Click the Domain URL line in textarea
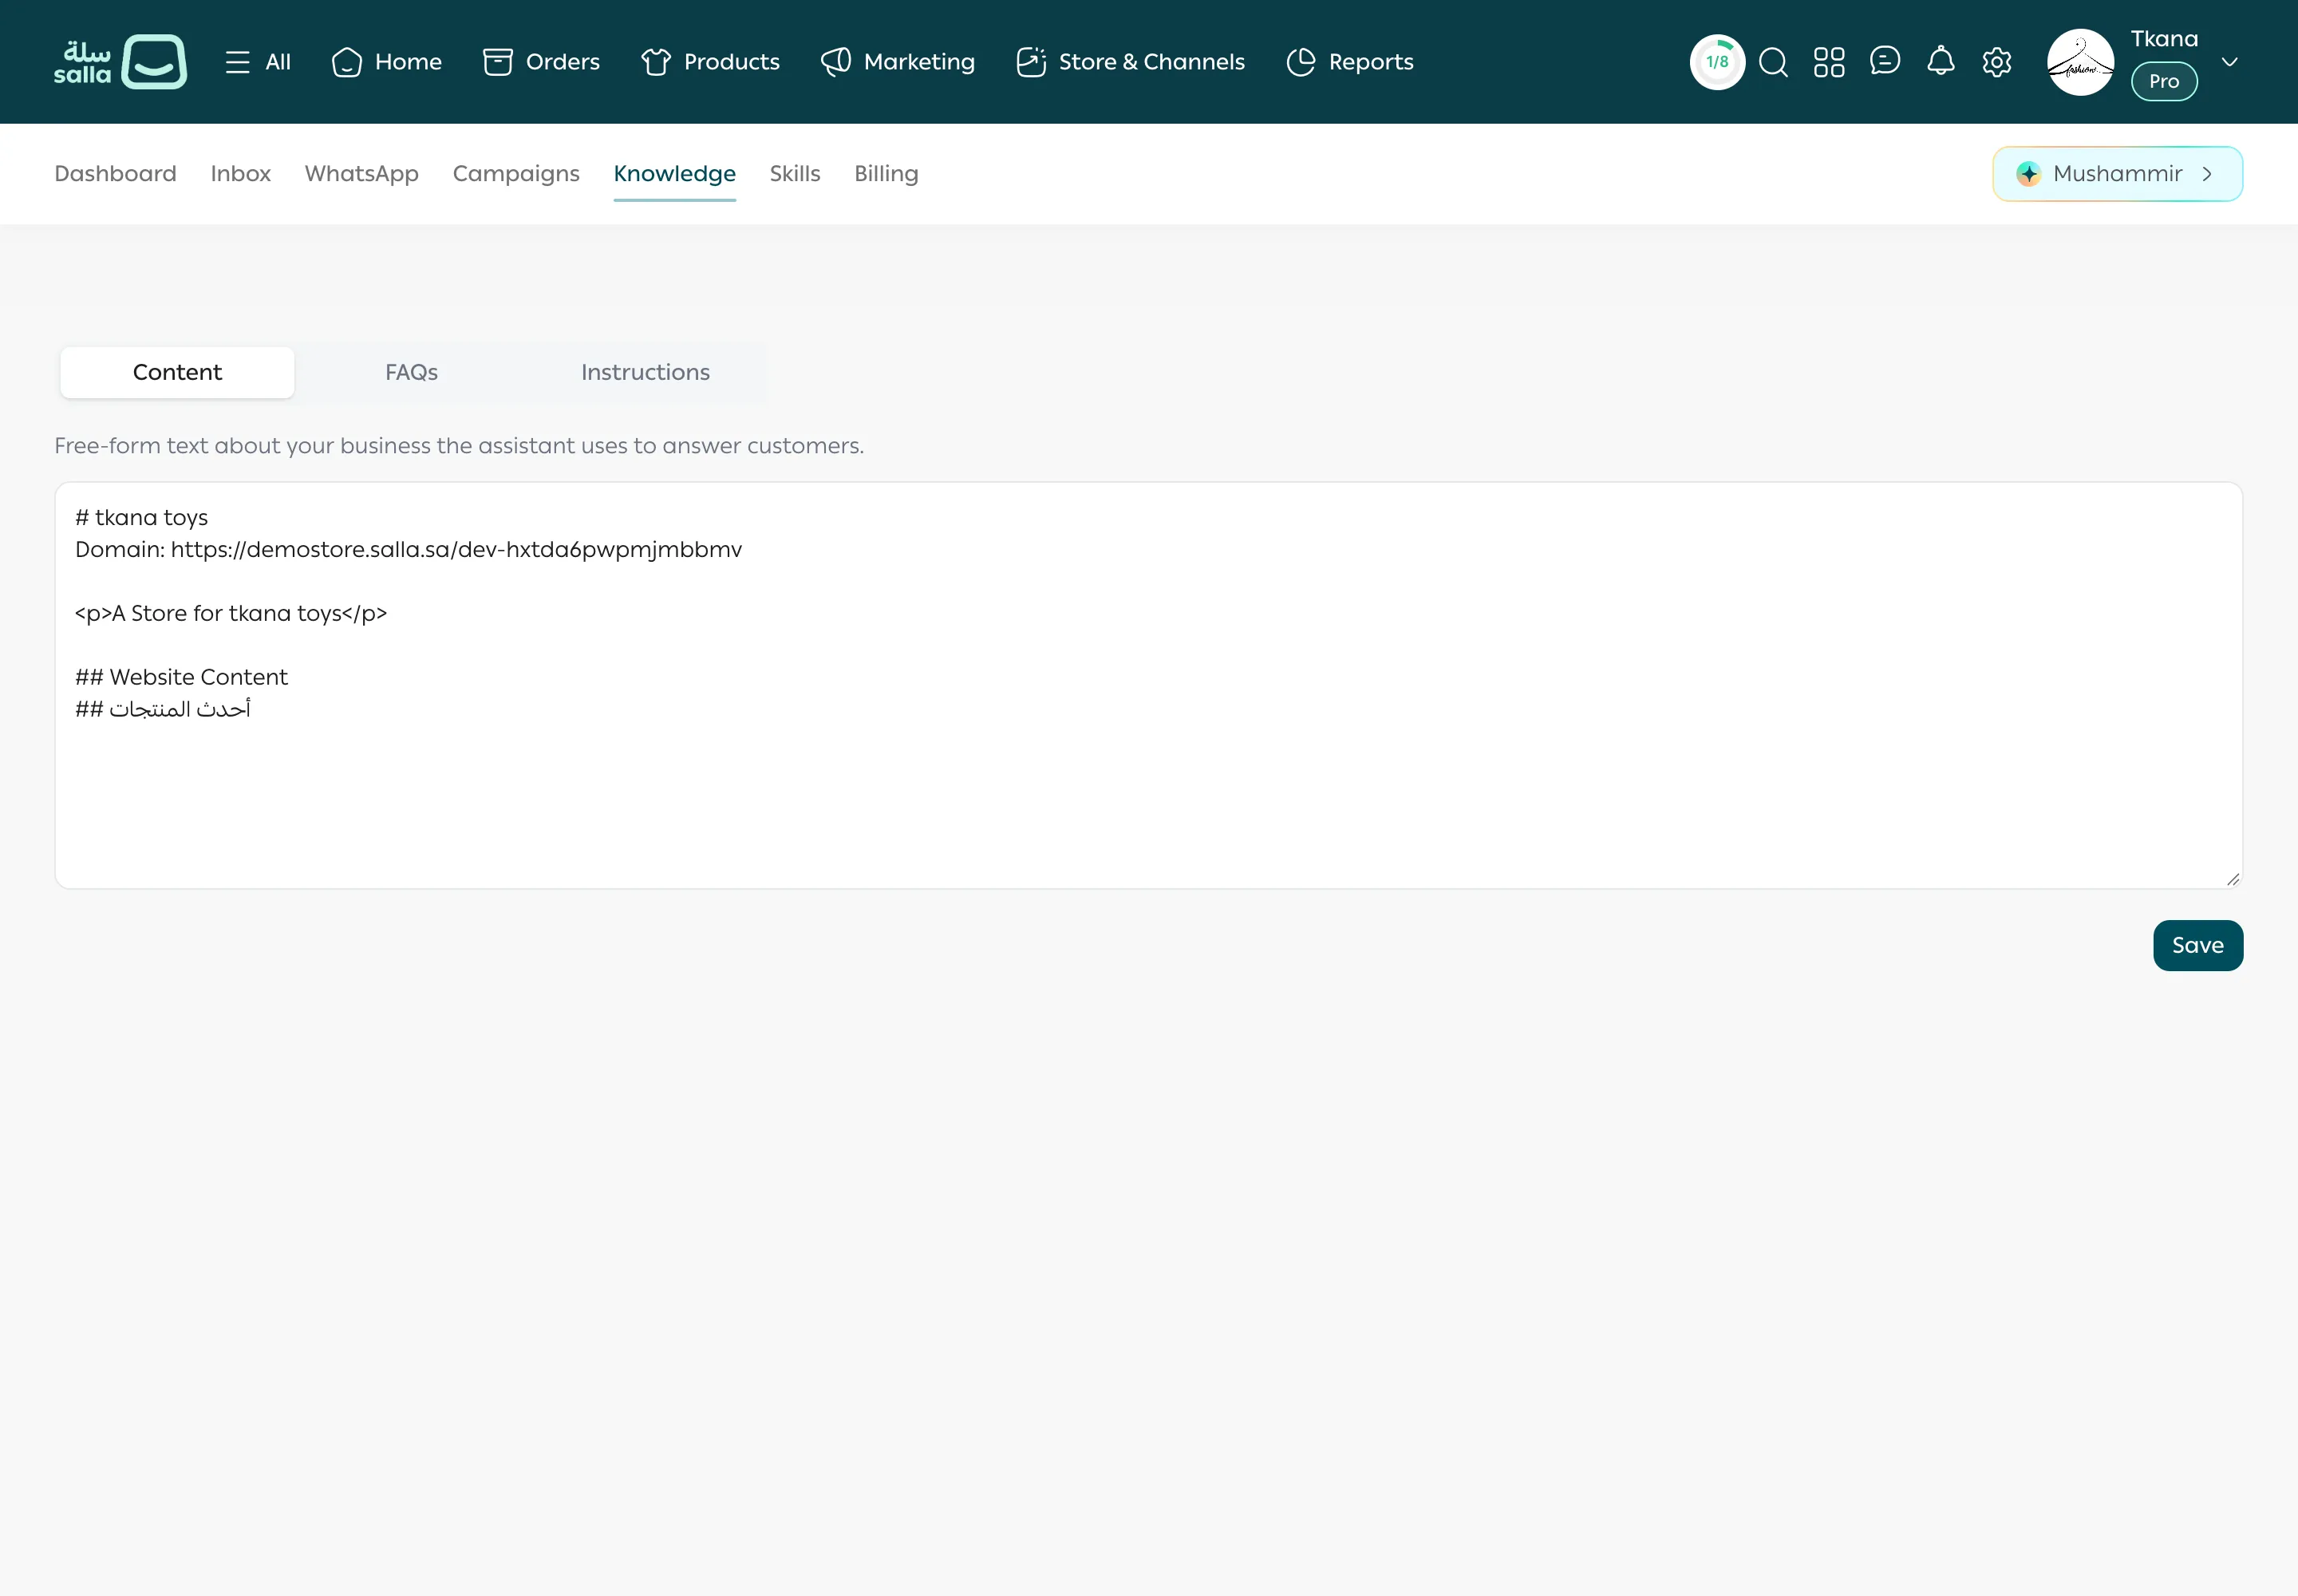The width and height of the screenshot is (2298, 1596). [x=408, y=550]
